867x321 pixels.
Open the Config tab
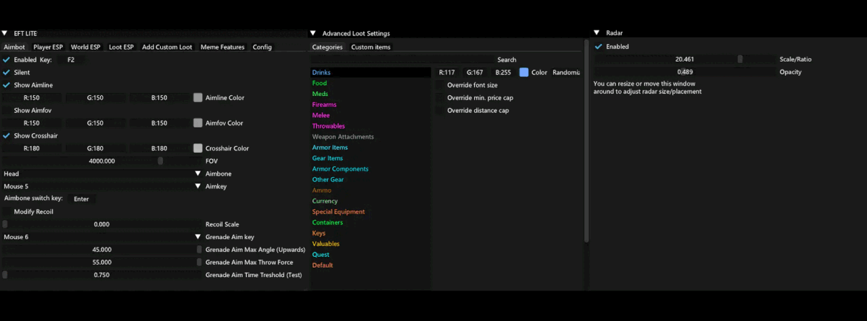coord(262,47)
